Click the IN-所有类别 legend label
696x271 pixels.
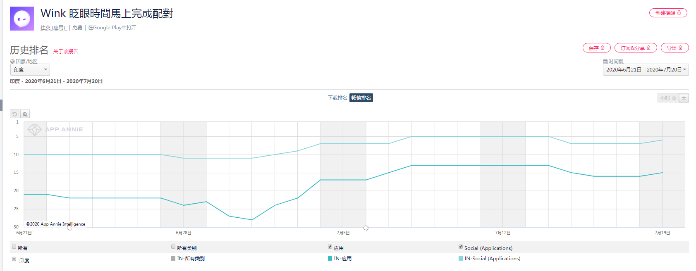point(191,259)
